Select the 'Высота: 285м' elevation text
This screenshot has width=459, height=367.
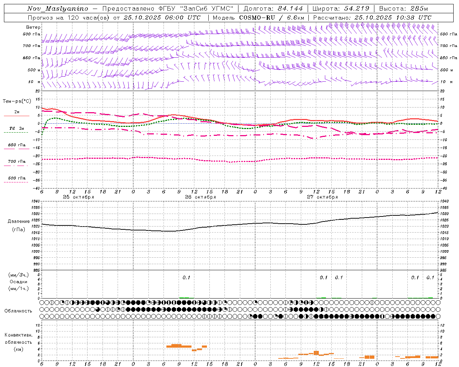coord(403,9)
